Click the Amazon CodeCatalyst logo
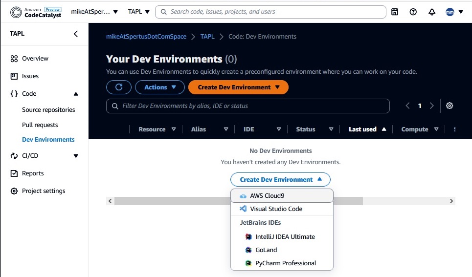The width and height of the screenshot is (472, 277). [36, 12]
